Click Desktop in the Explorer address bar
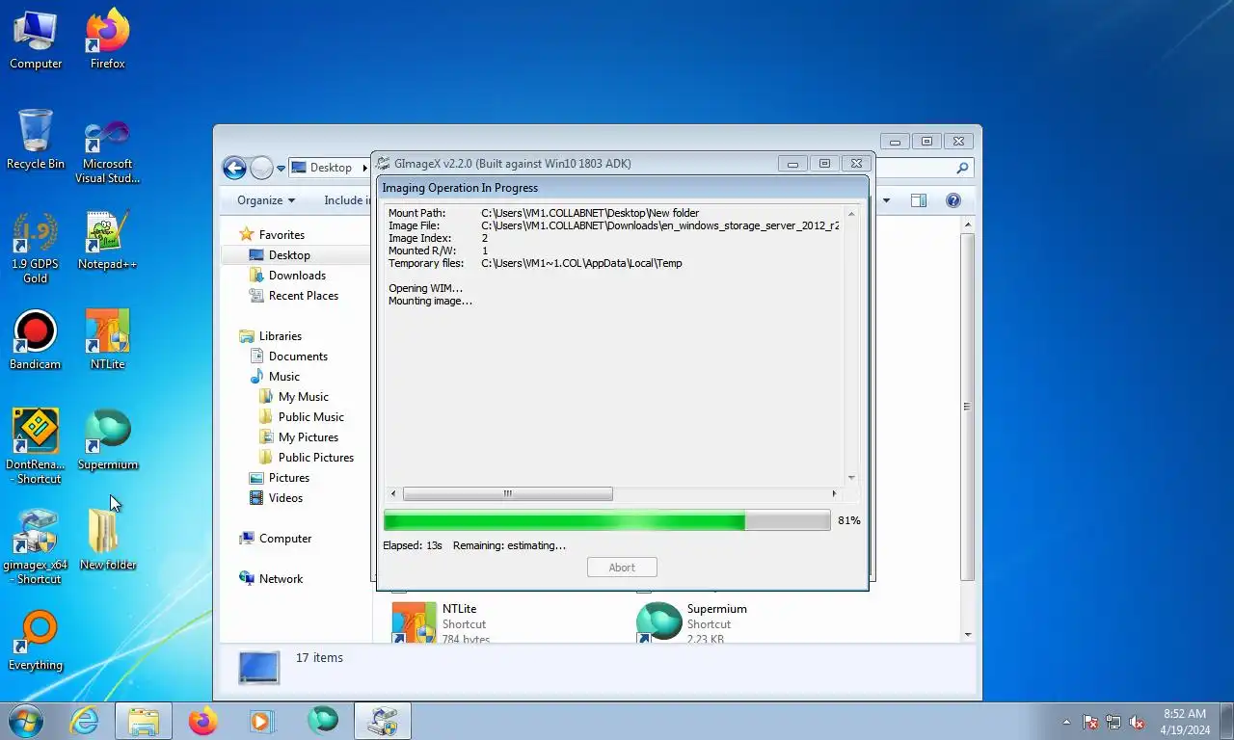The image size is (1234, 740). pyautogui.click(x=331, y=168)
